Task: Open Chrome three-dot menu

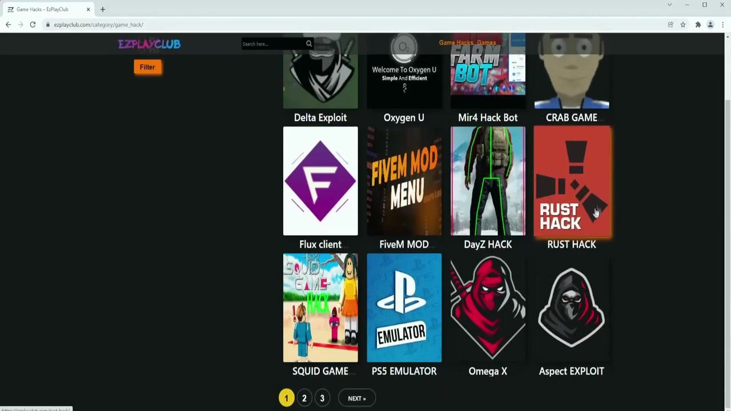Action: click(x=723, y=25)
